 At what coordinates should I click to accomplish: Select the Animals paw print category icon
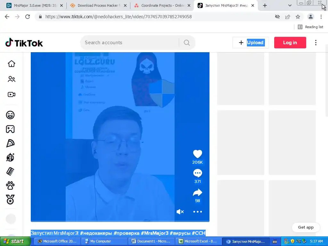pyautogui.click(x=10, y=185)
